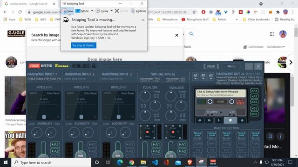Screen dimensions: 298x167
Task: Play the cassette in Voicemeeter recorder
Action: click(x=218, y=120)
